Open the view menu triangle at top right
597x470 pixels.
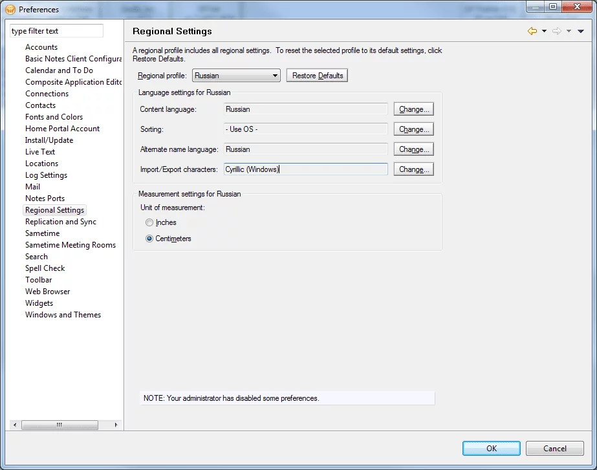coord(580,31)
